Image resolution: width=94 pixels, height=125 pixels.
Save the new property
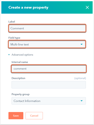click(16, 116)
